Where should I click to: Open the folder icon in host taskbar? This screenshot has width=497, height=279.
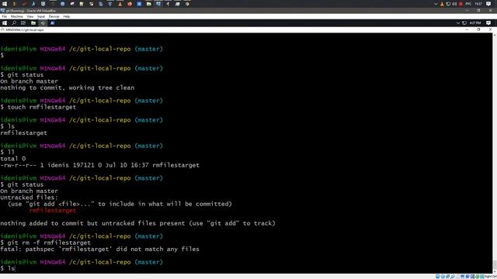(x=148, y=4)
